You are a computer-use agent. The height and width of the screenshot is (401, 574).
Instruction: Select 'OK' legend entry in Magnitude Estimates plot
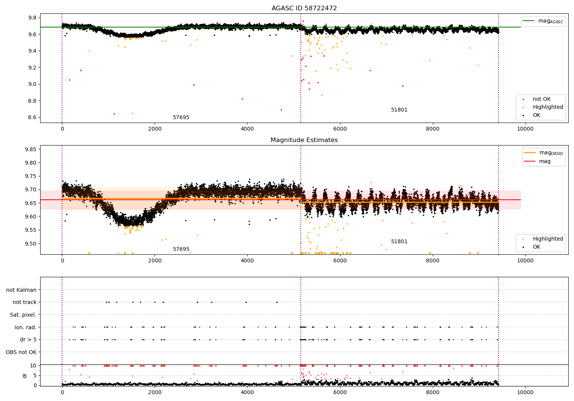point(532,247)
